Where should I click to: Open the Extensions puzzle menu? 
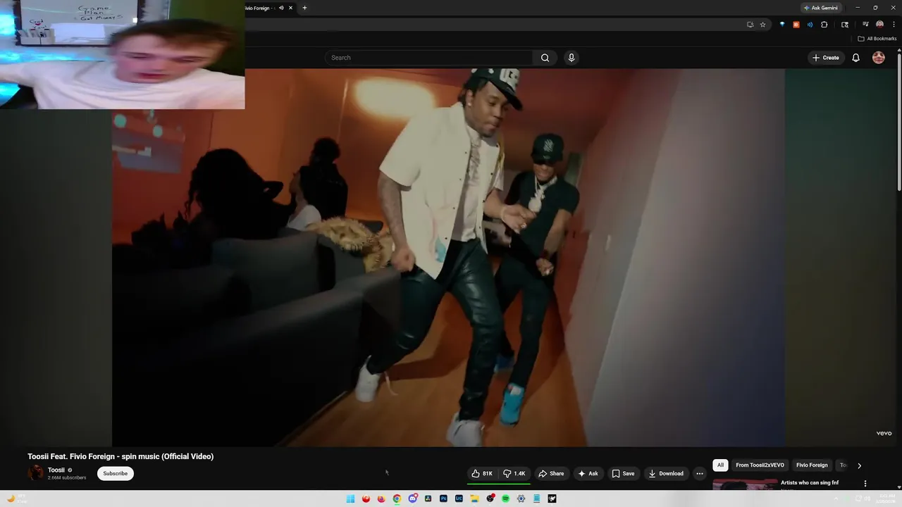[x=824, y=25]
